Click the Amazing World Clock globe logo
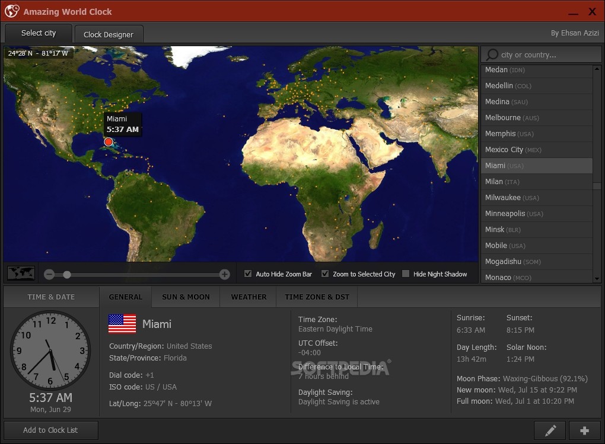The image size is (605, 444). pyautogui.click(x=12, y=11)
